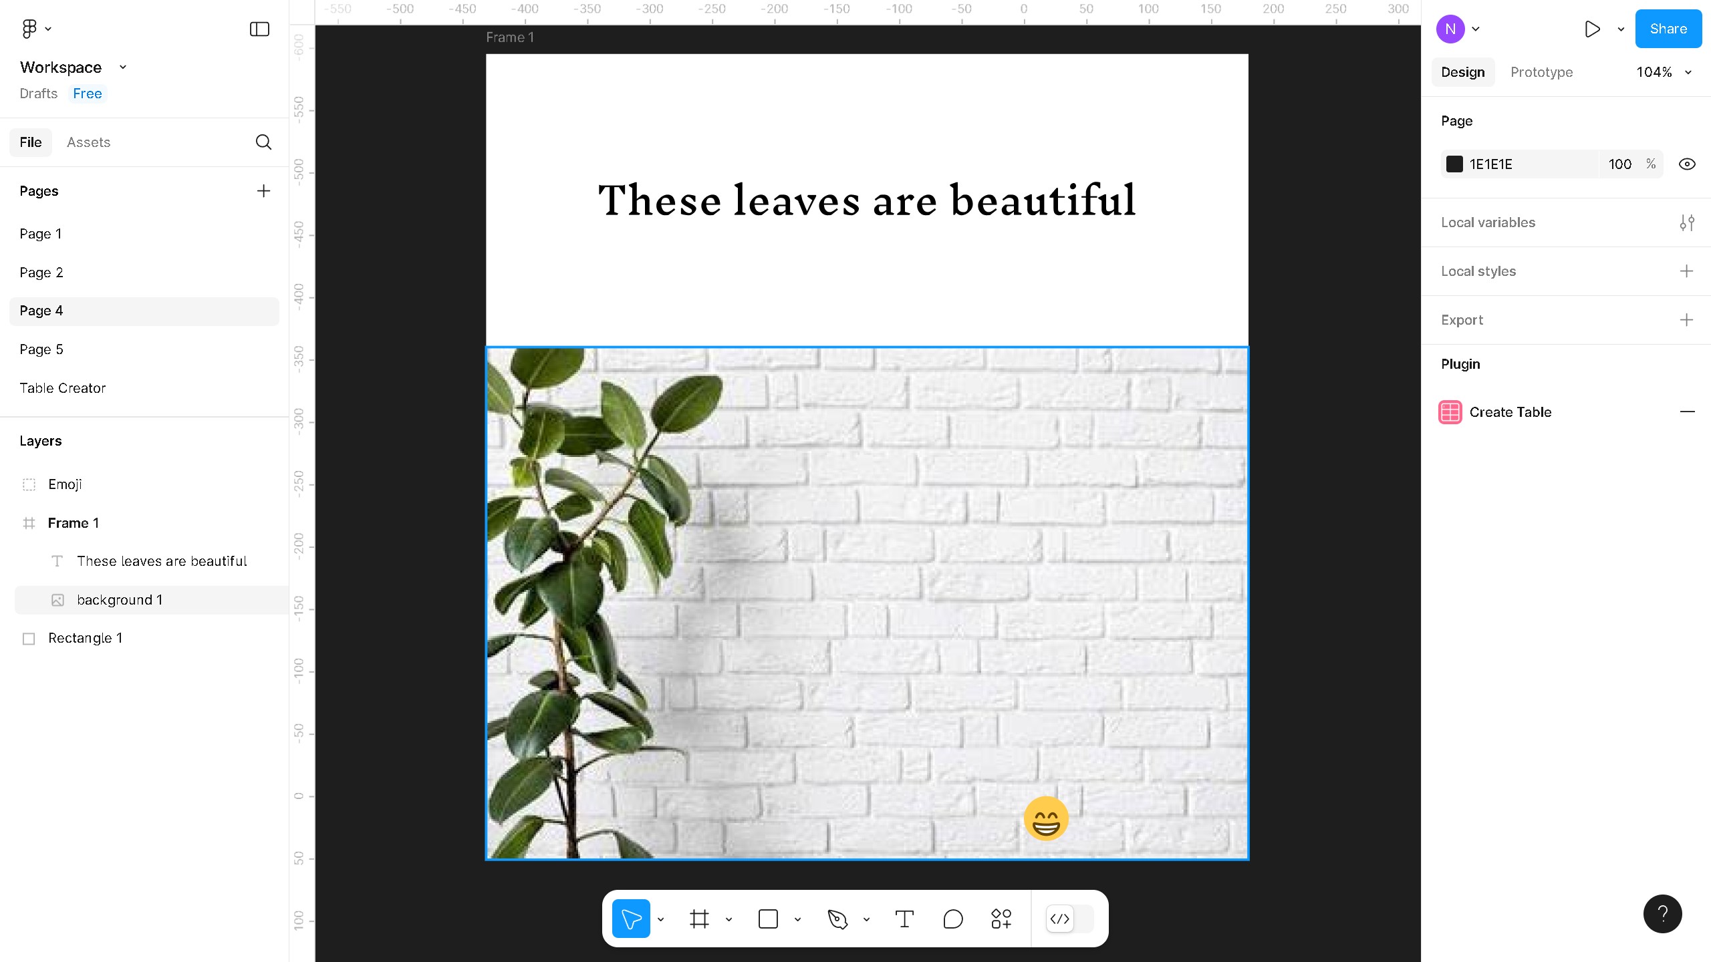Select the Text tool
This screenshot has height=962, width=1711.
point(905,919)
